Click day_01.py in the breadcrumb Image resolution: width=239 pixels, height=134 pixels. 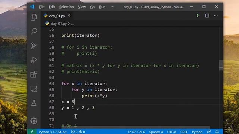click(x=59, y=23)
